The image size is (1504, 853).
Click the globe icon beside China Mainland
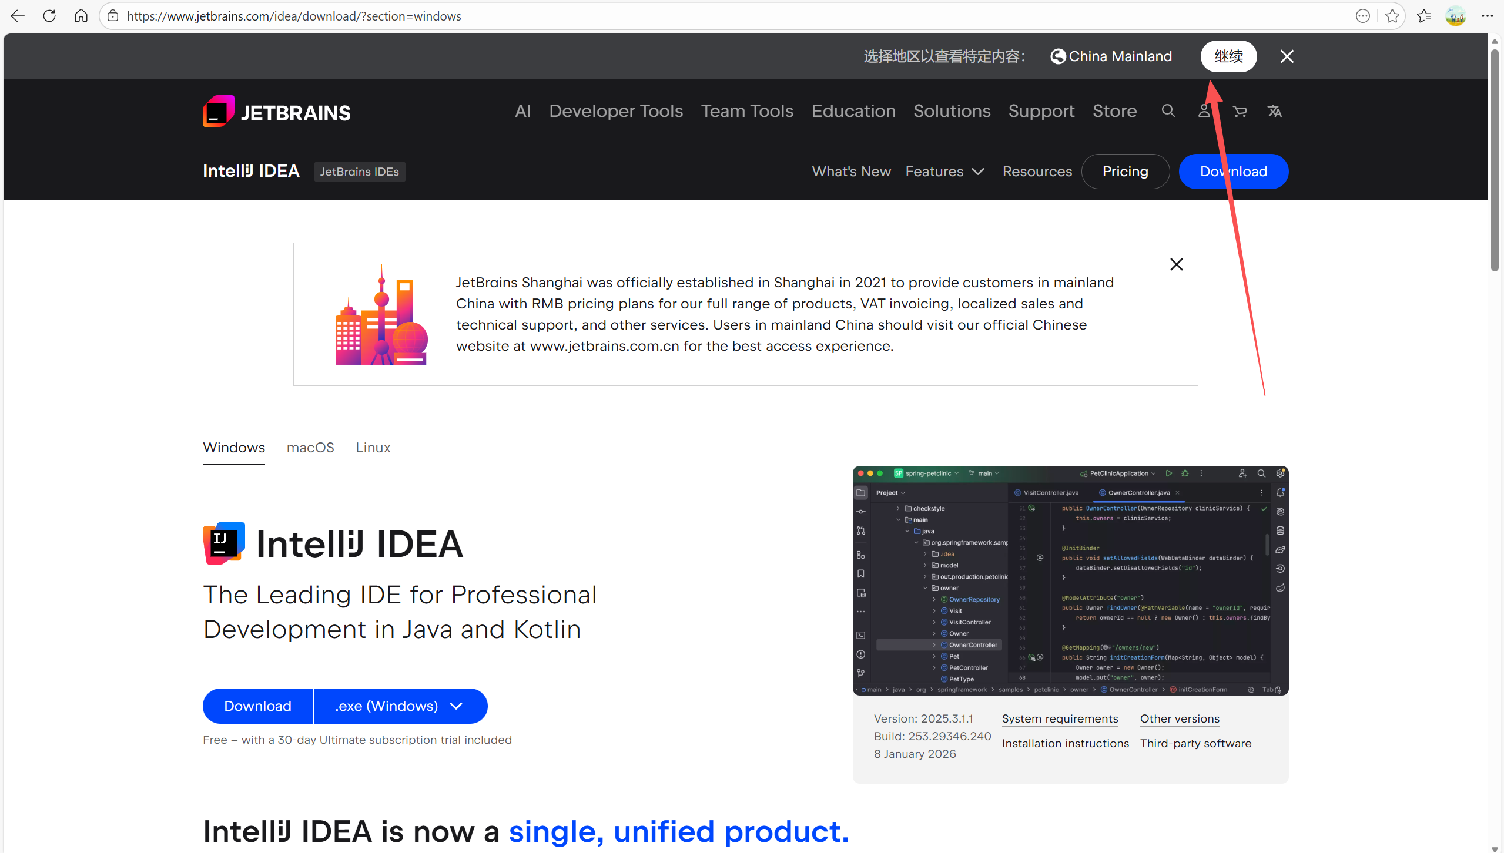click(x=1059, y=56)
